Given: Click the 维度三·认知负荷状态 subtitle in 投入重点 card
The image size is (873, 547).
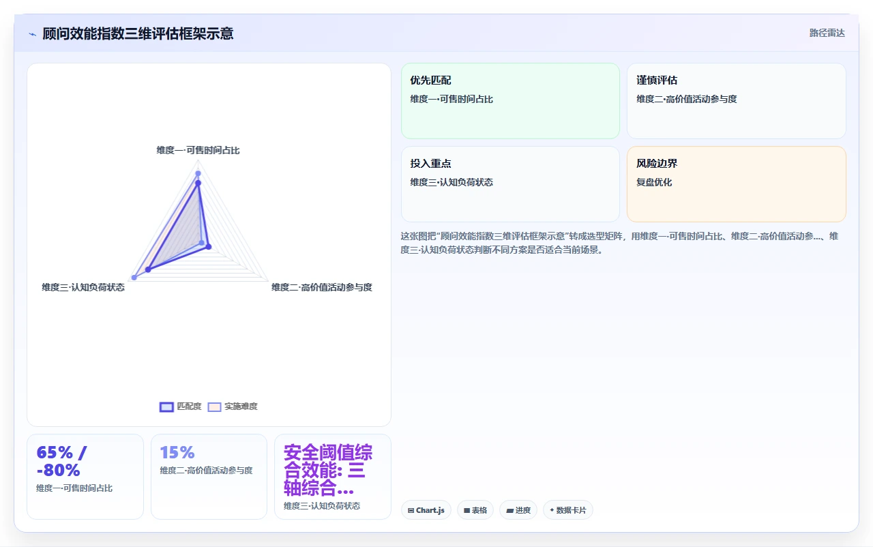Looking at the screenshot, I should pos(452,183).
